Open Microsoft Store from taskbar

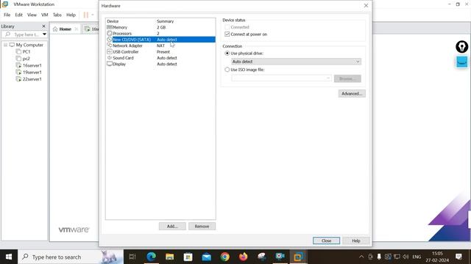(x=188, y=257)
